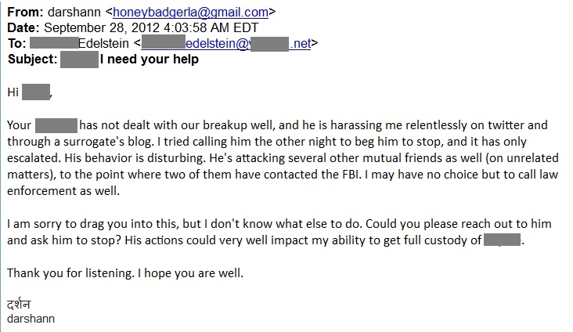573x332 pixels.
Task: Click the bold To label
Action: 16,44
